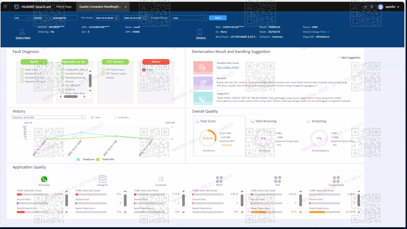Viewport: 407px width, 229px height.
Task: Click the Web Browsing monitor icon
Action: coord(252,121)
